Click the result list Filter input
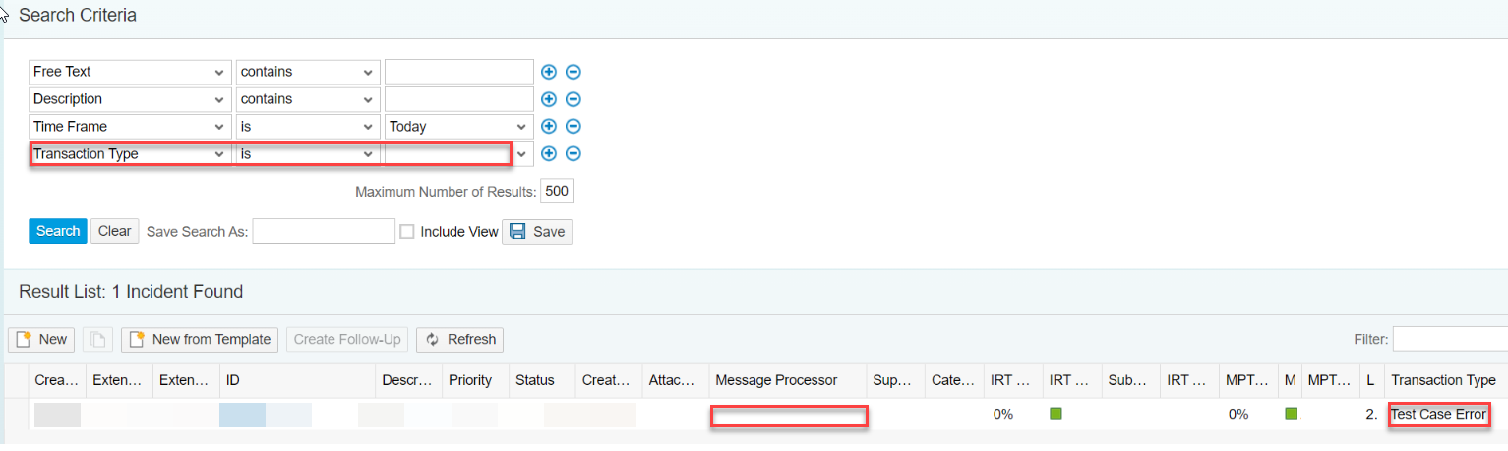 (1450, 340)
